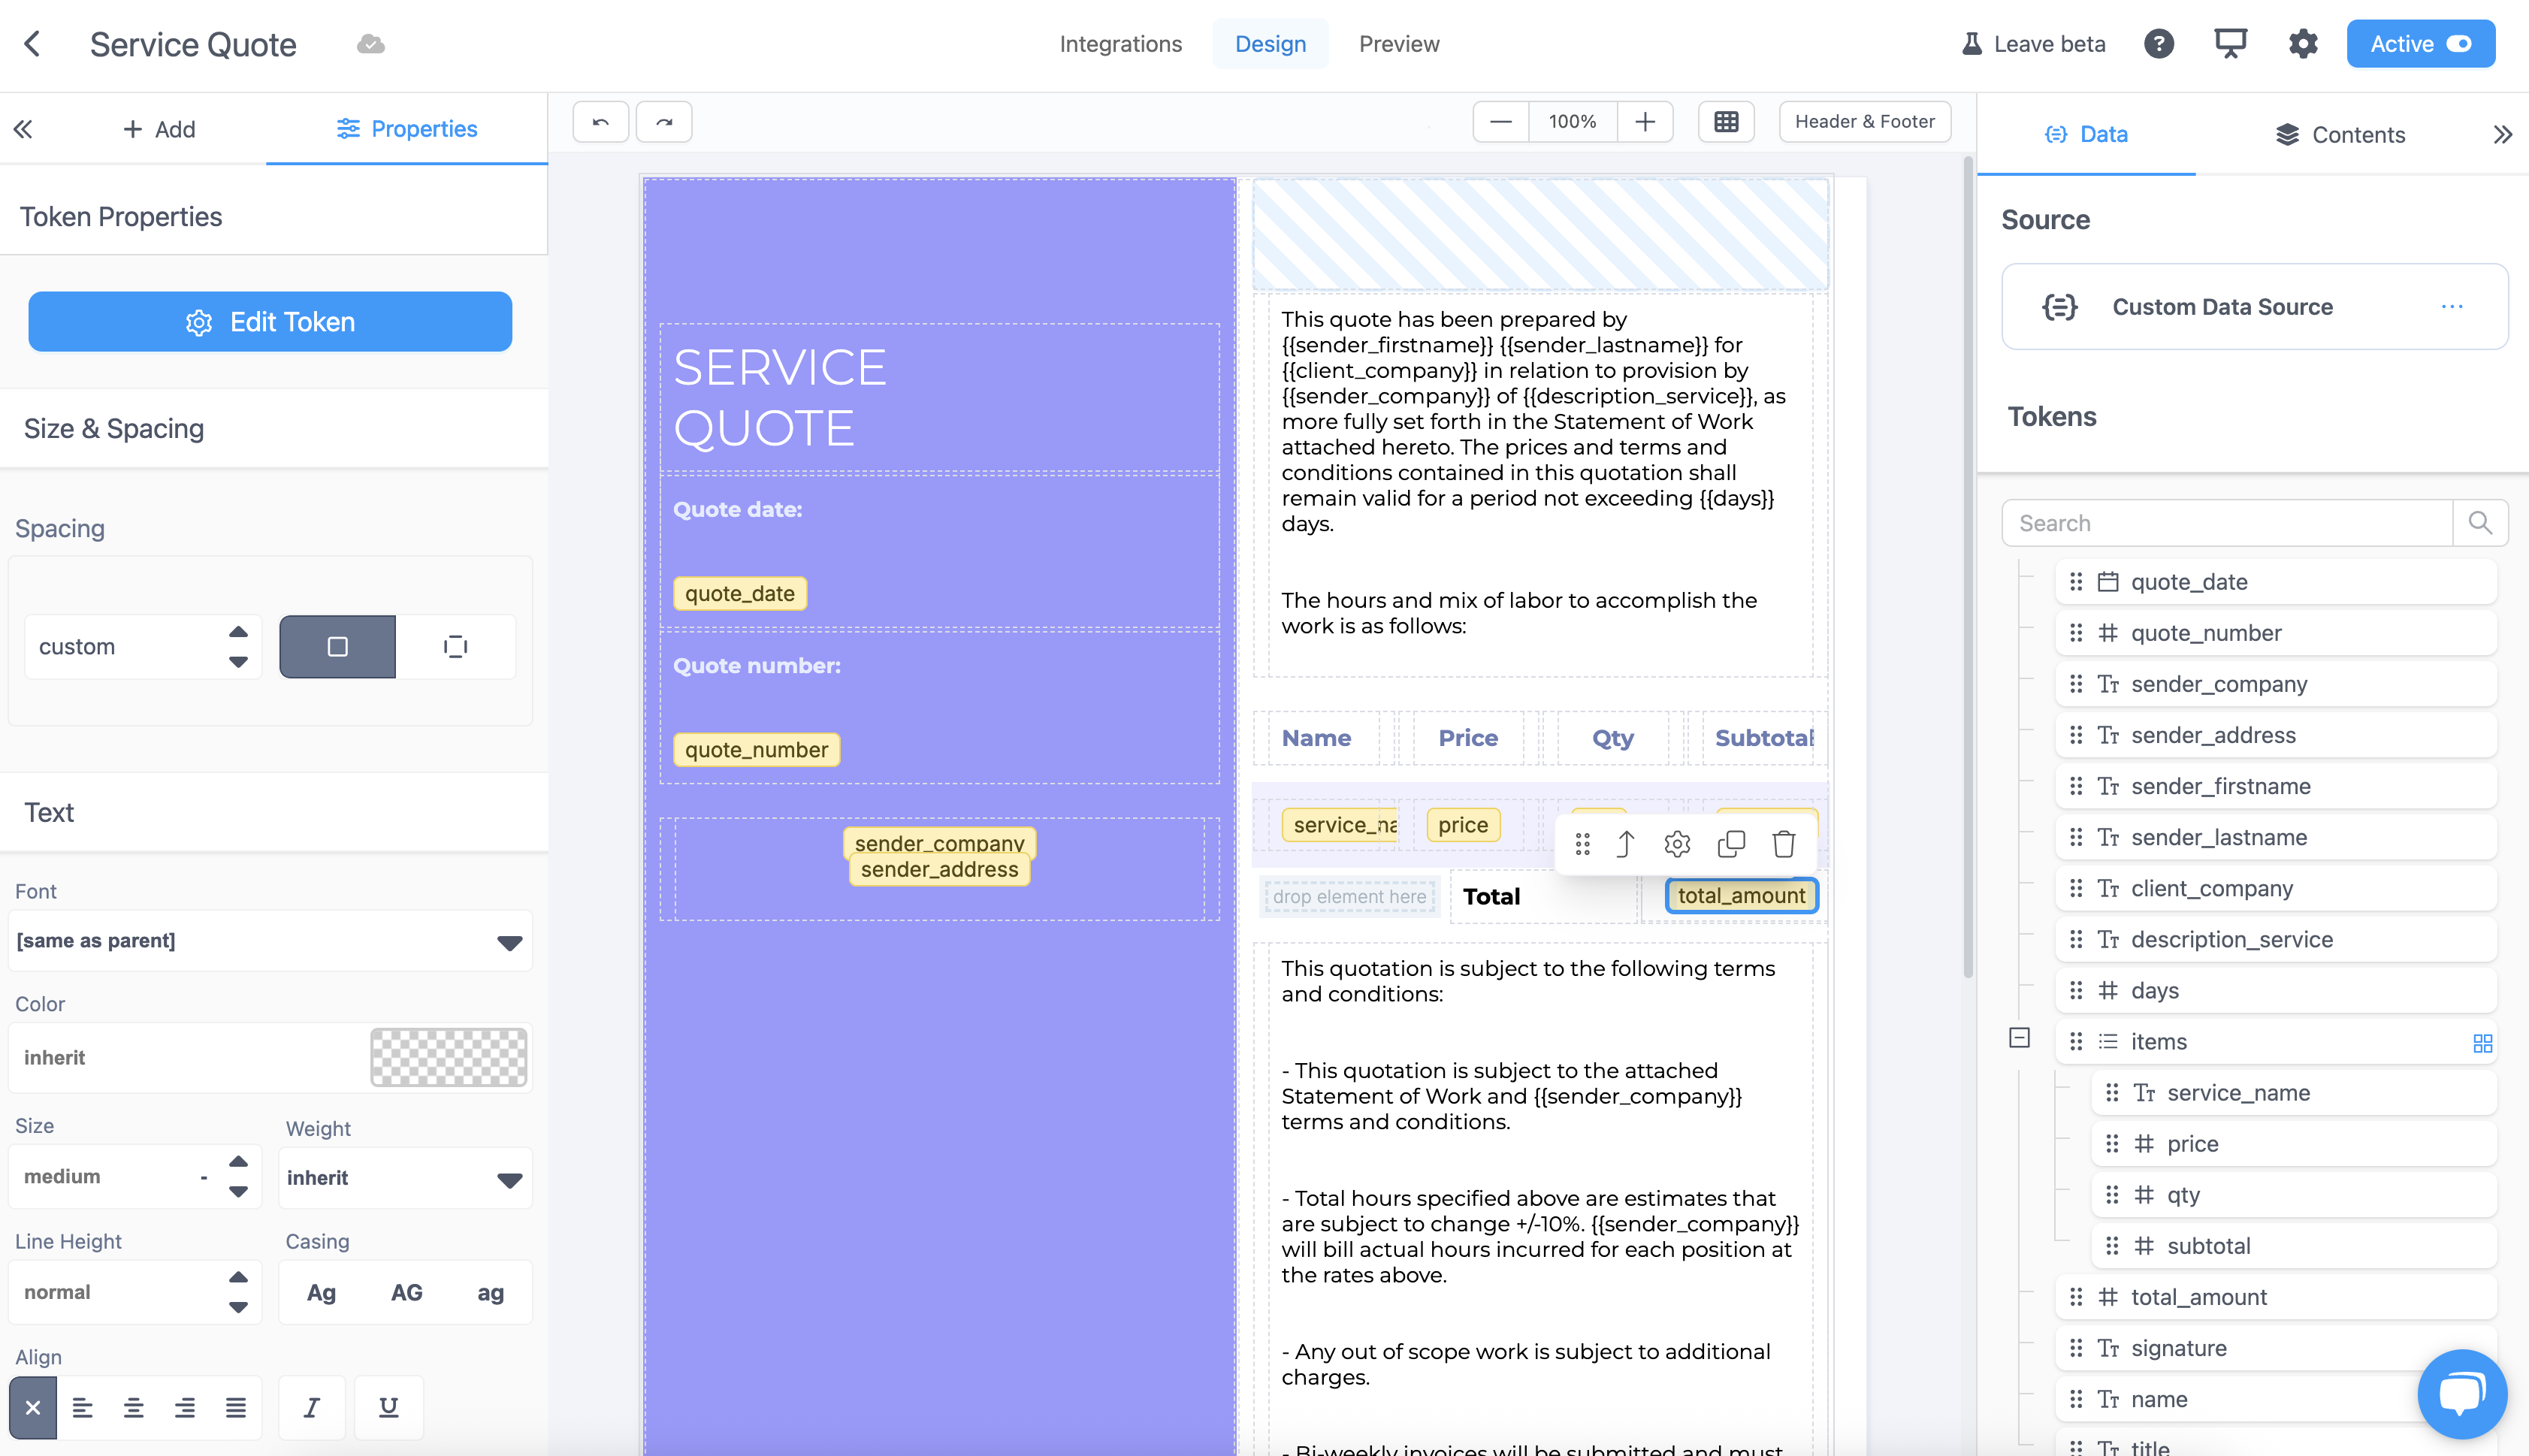
Task: Open settings gear in top bar
Action: tap(2303, 44)
